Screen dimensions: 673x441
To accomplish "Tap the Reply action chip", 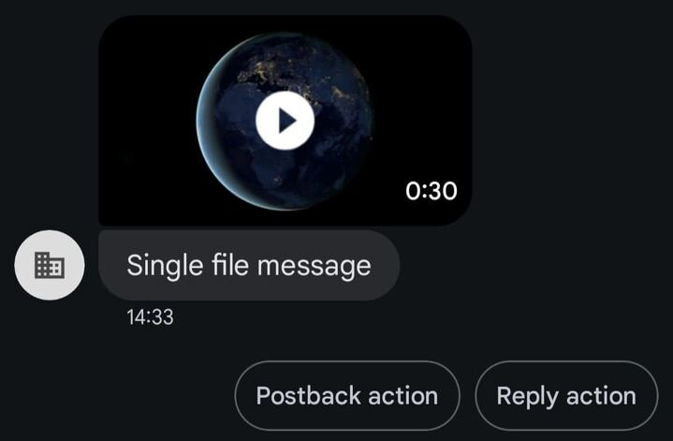I will point(566,395).
